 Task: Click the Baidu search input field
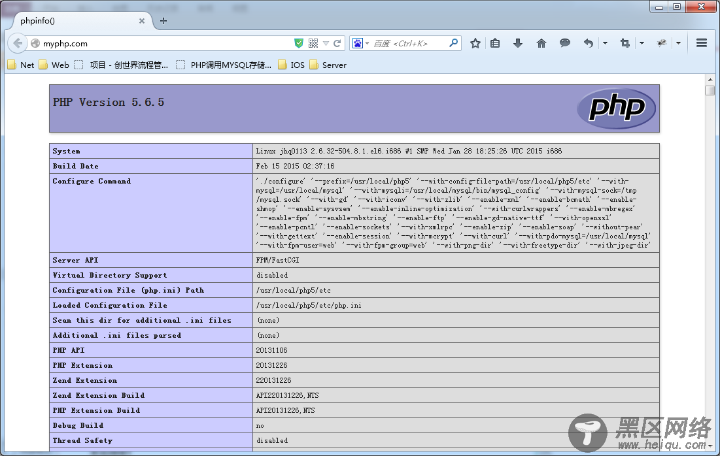click(x=409, y=44)
